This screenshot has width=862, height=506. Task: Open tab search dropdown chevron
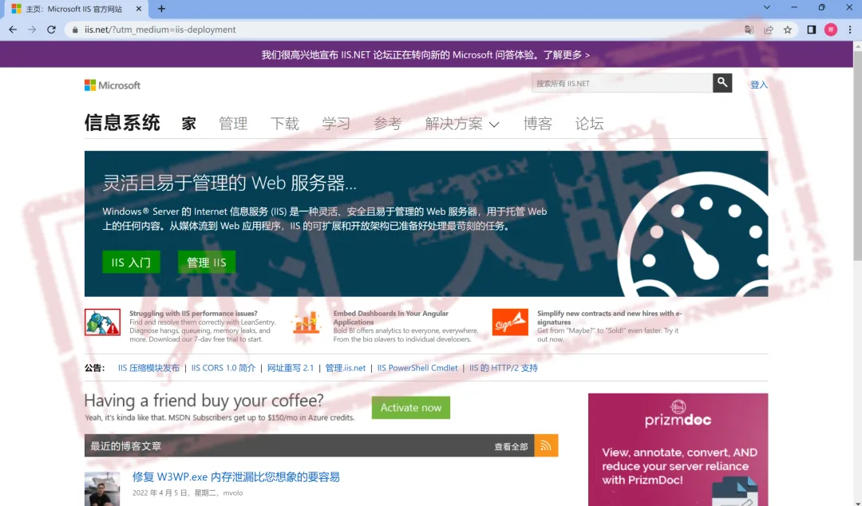tap(767, 8)
